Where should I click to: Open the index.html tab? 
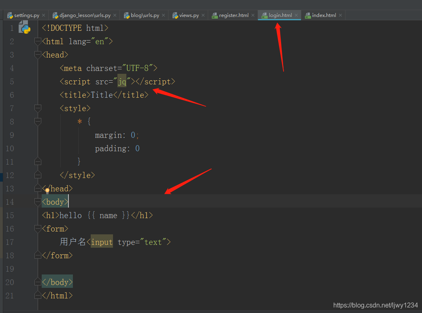pyautogui.click(x=324, y=15)
